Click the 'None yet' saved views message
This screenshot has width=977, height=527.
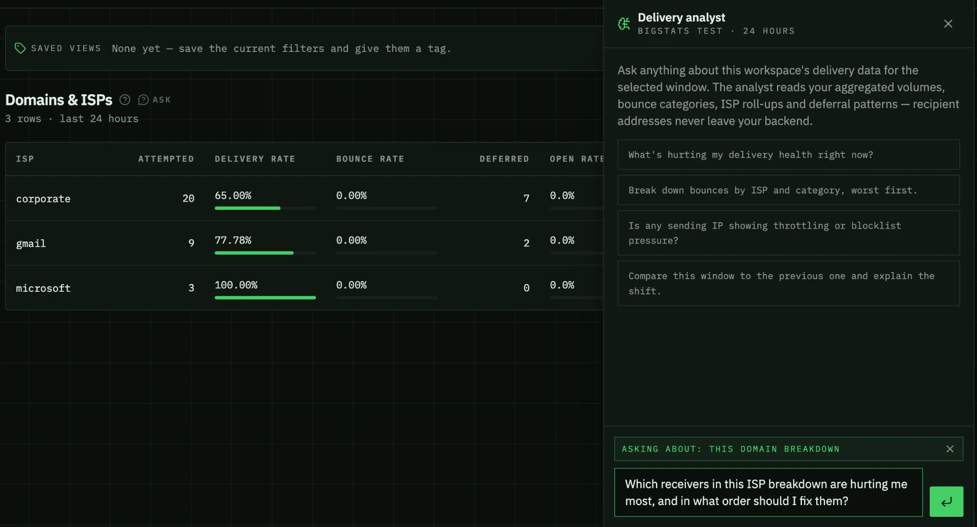tap(281, 49)
